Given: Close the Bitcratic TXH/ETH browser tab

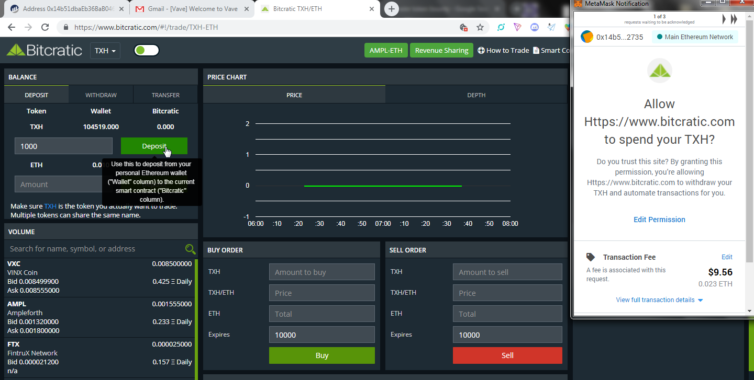Looking at the screenshot, I should tap(371, 9).
